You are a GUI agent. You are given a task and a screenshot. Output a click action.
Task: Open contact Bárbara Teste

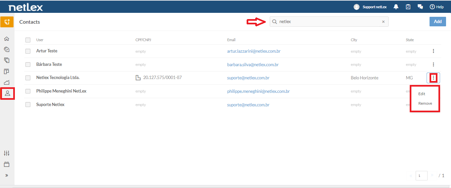(49, 64)
